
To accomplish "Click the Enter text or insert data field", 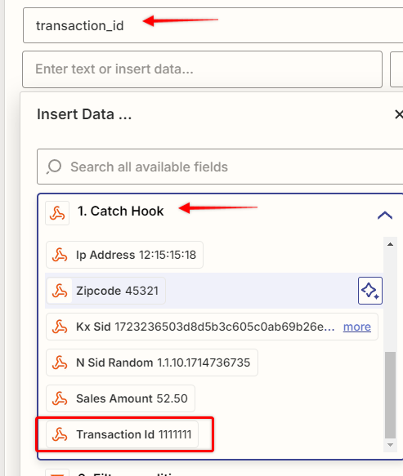I will tap(202, 69).
